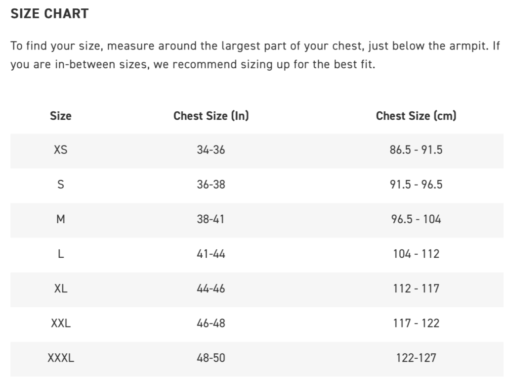Select the XS size cell

pyautogui.click(x=60, y=149)
